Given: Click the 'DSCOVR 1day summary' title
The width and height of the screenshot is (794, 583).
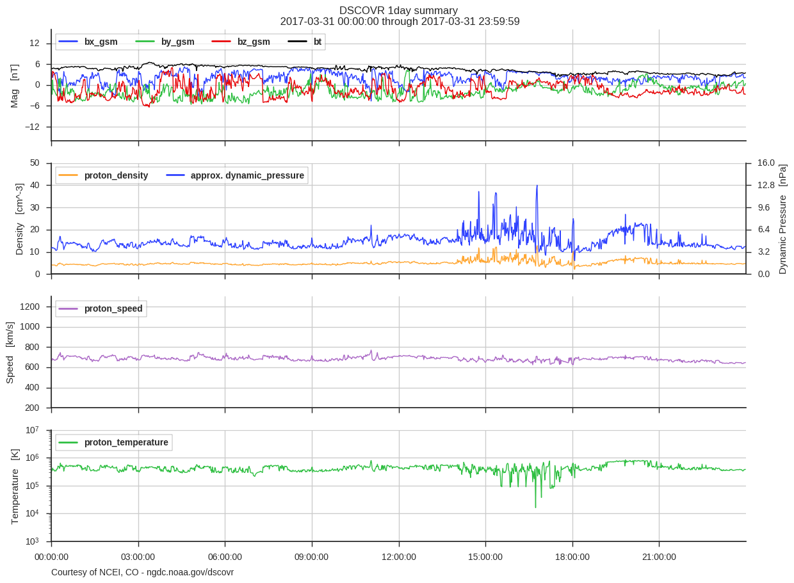Looking at the screenshot, I should click(398, 10).
